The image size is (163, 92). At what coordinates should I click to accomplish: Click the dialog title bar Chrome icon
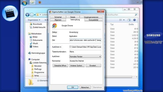tap(50, 12)
